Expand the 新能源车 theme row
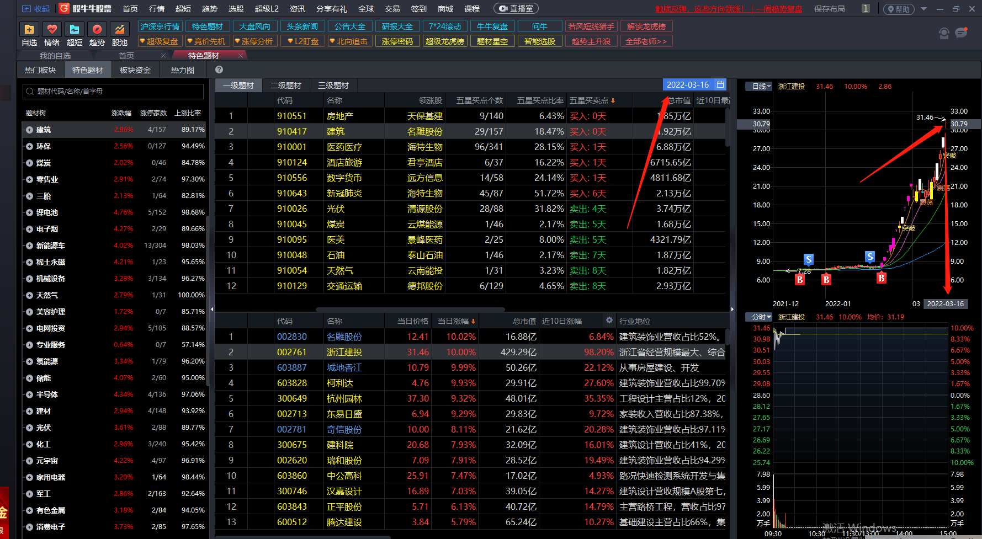The image size is (982, 539). click(29, 246)
